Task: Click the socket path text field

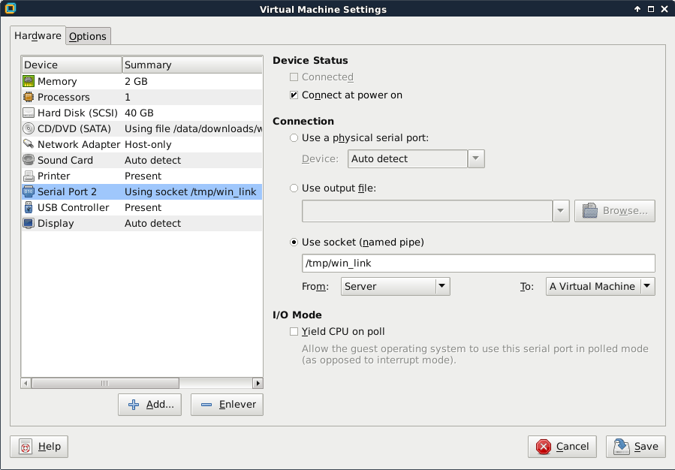Action: coord(478,264)
